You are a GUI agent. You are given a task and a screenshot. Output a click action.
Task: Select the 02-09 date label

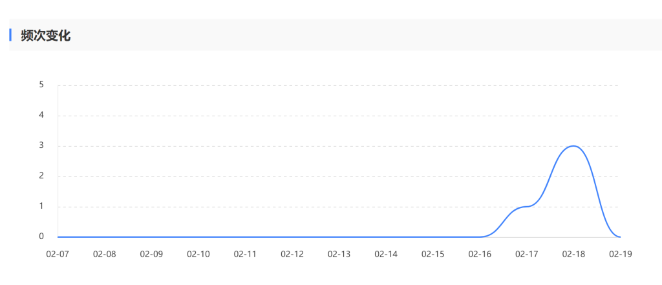[151, 255]
